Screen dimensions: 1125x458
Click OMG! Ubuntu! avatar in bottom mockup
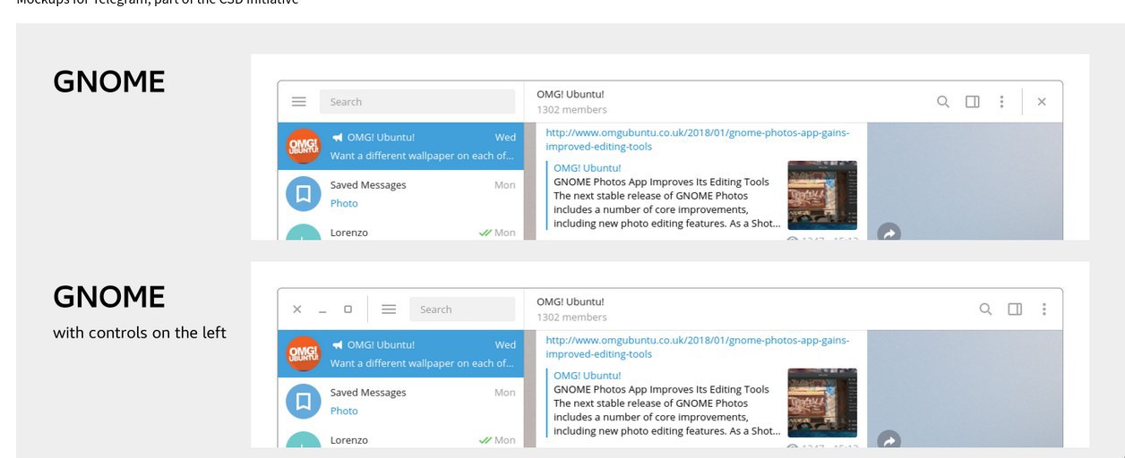pyautogui.click(x=304, y=353)
